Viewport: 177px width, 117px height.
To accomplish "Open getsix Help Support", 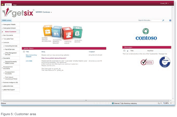I will (9, 90).
